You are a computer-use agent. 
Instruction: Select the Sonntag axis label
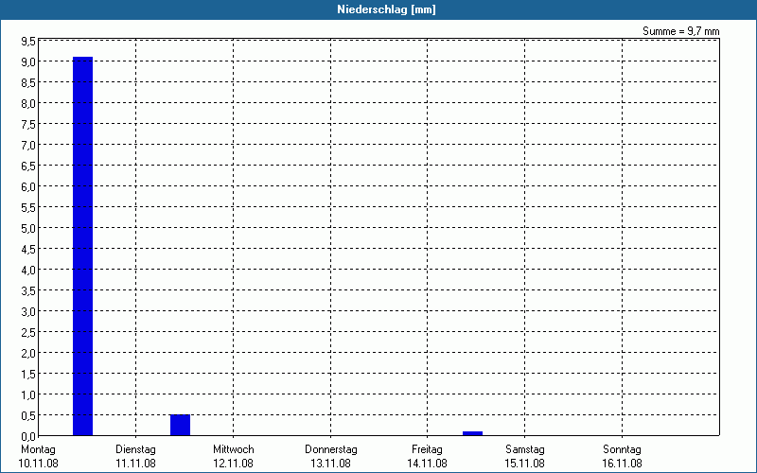[x=622, y=449]
